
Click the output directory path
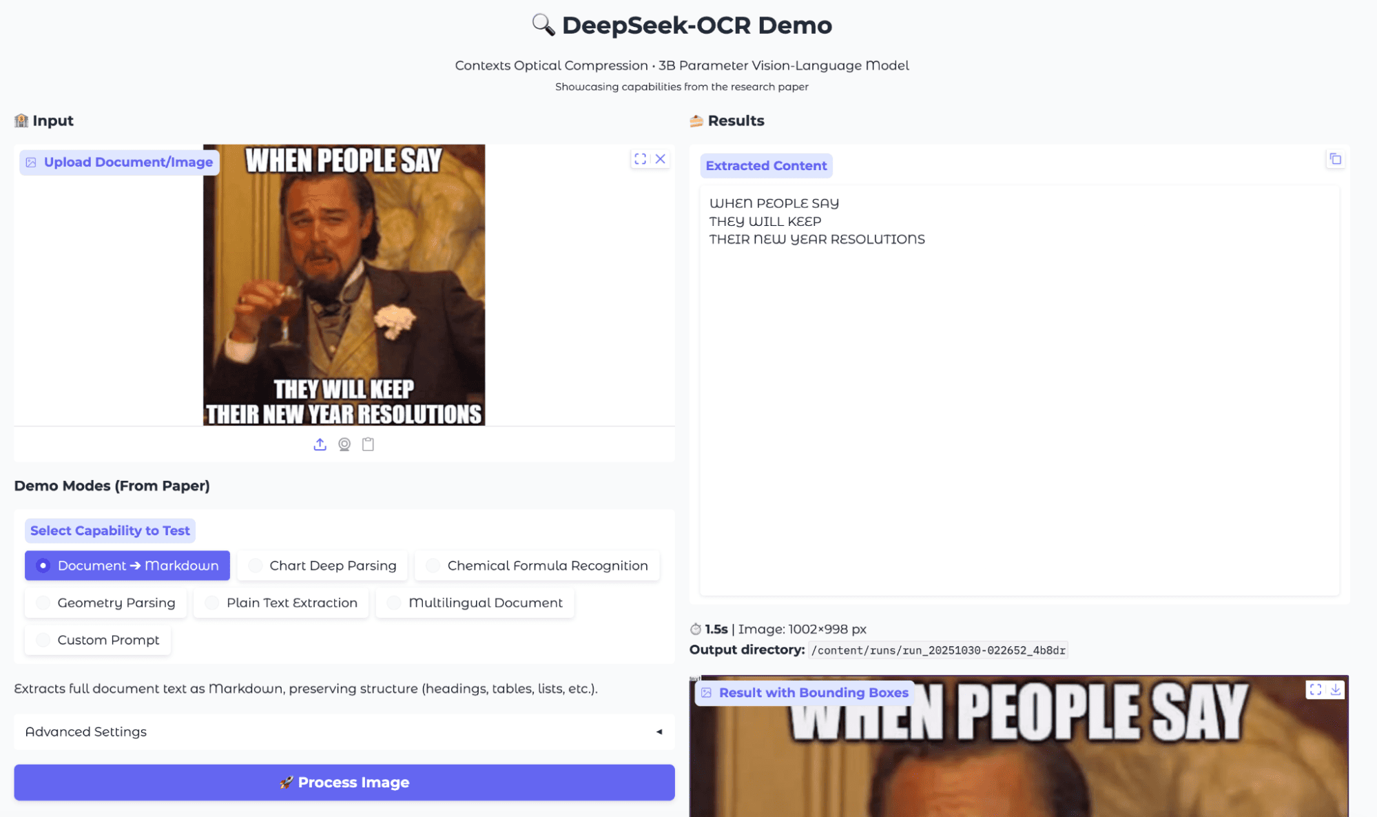click(938, 650)
